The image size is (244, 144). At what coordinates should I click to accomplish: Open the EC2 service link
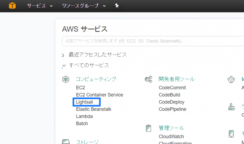pos(80,88)
